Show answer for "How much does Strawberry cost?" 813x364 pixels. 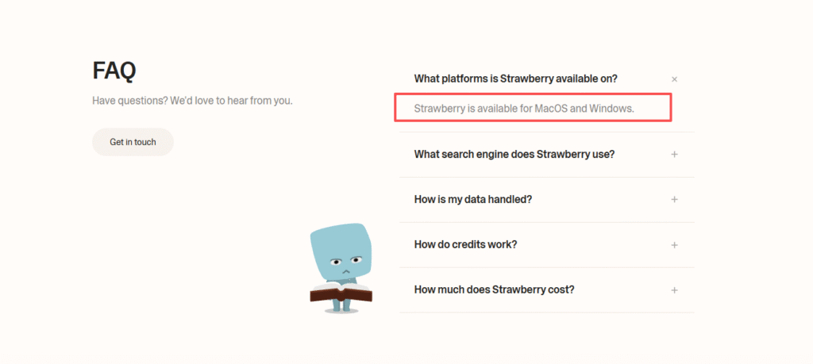tap(494, 289)
